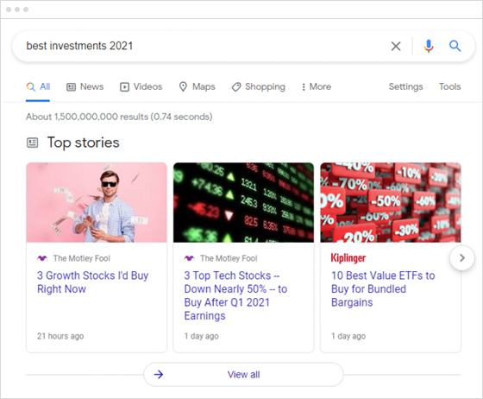Open '3 Growth Stocks I'd Buy Right Now'

coord(93,282)
